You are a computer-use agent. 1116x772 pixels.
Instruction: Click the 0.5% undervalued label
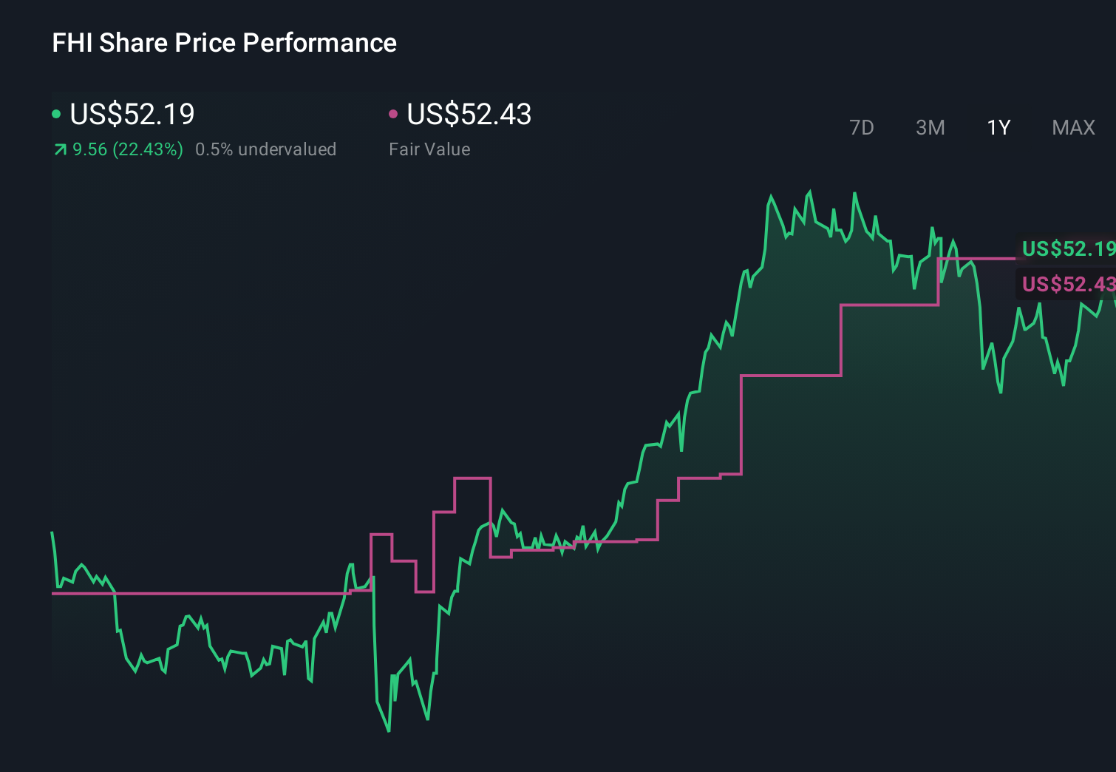coord(266,149)
